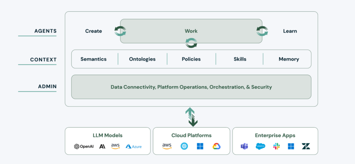This screenshot has width=355, height=164.
Task: Click the Microsoft logo in Cloud Platforms
Action: click(x=200, y=146)
